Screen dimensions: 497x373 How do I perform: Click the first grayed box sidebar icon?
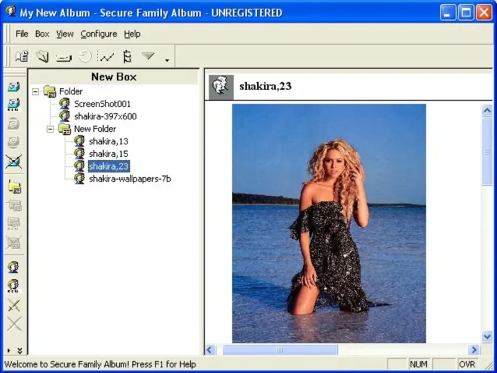pos(14,124)
